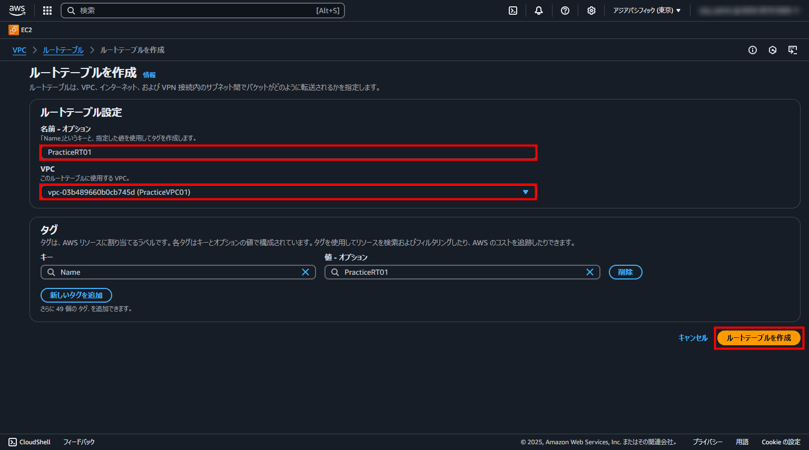809x450 pixels.
Task: Open Cookie の設定 in footer
Action: [781, 442]
